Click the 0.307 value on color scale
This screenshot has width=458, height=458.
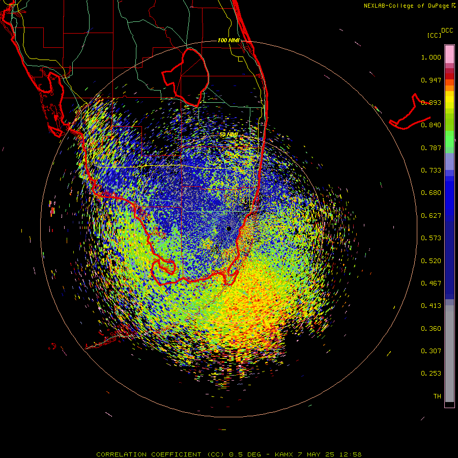431,351
